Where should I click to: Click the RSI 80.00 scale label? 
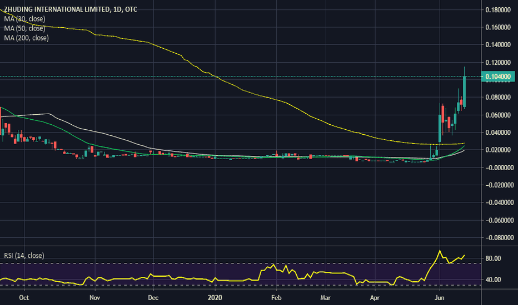[493, 258]
